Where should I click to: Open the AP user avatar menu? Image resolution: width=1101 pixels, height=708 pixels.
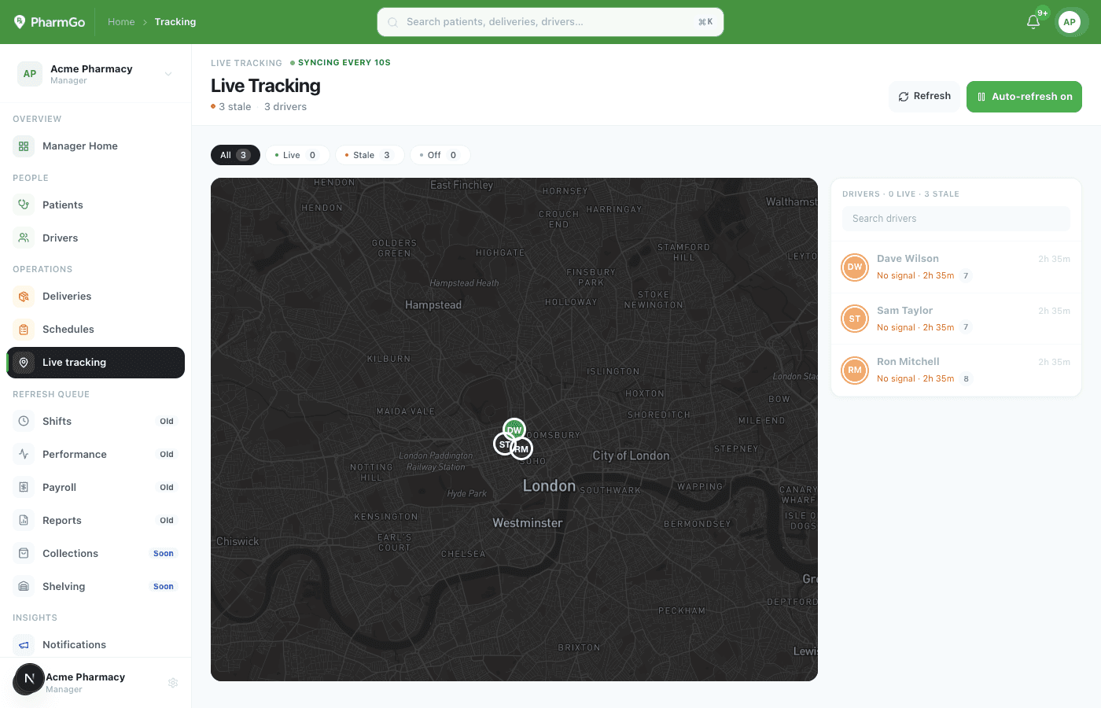coord(1070,22)
